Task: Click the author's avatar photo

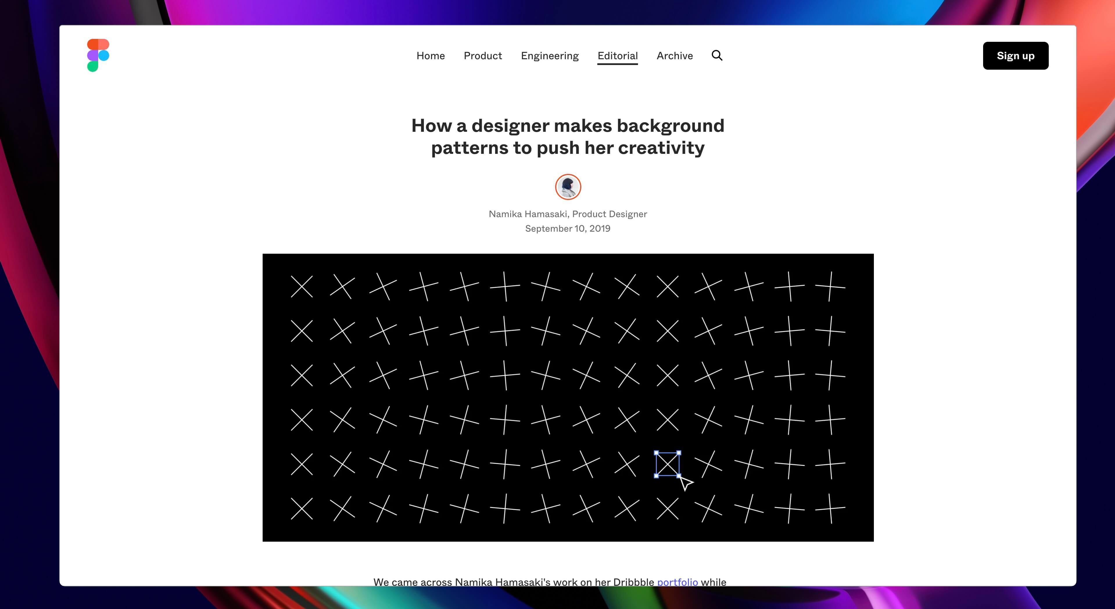Action: [568, 187]
